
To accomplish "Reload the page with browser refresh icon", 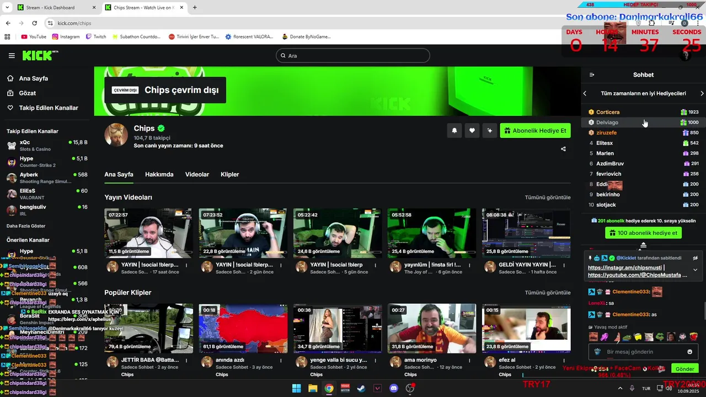I will [35, 23].
